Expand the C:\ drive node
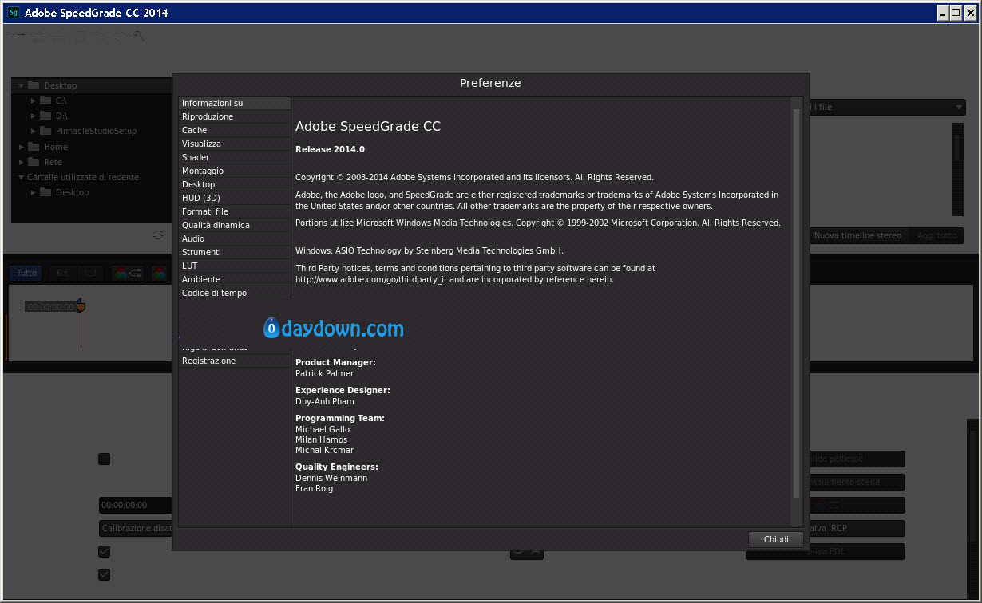 34,100
